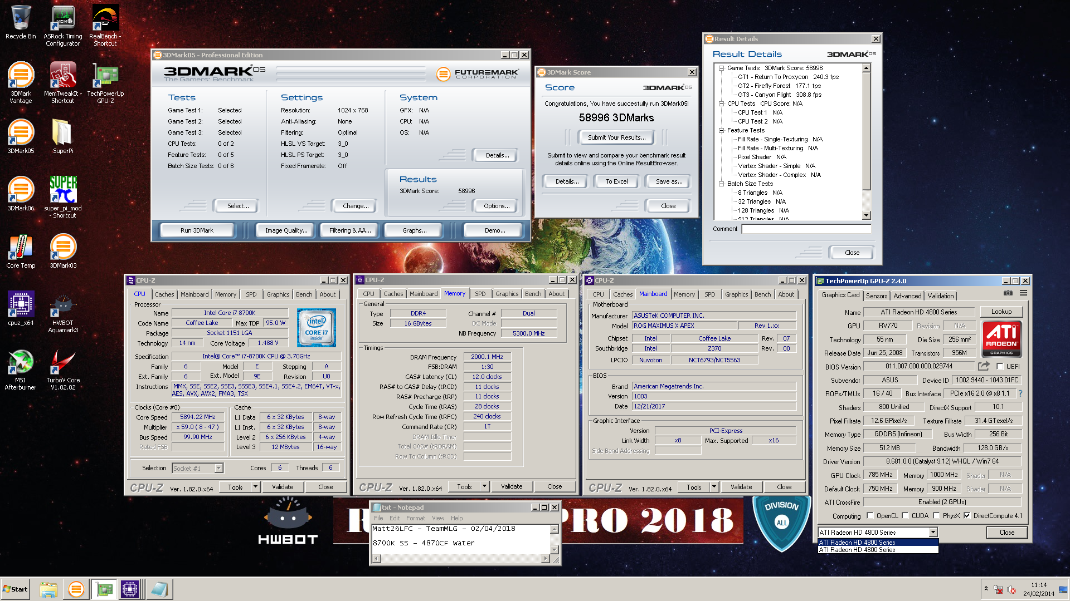Click the Comment input field
The width and height of the screenshot is (1070, 601).
[x=806, y=229]
